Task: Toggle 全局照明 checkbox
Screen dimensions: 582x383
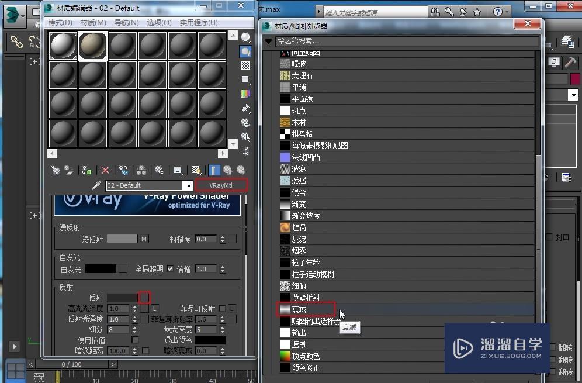Action: [170, 268]
